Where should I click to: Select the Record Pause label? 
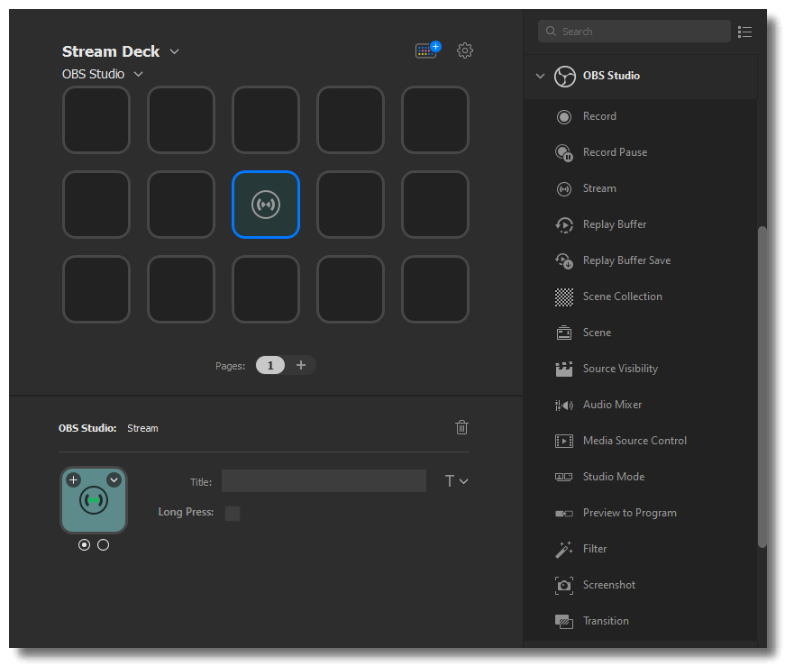[615, 152]
